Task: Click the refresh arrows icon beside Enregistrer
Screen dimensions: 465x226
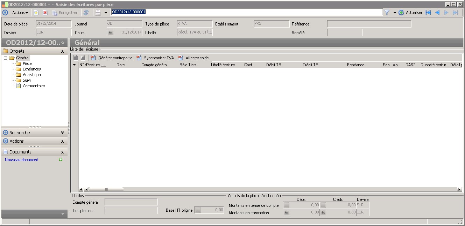Action: click(x=86, y=13)
